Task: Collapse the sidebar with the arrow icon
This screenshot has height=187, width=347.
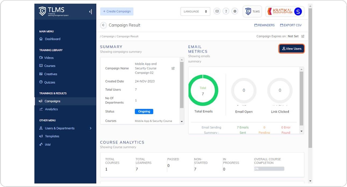Action: tap(90, 11)
